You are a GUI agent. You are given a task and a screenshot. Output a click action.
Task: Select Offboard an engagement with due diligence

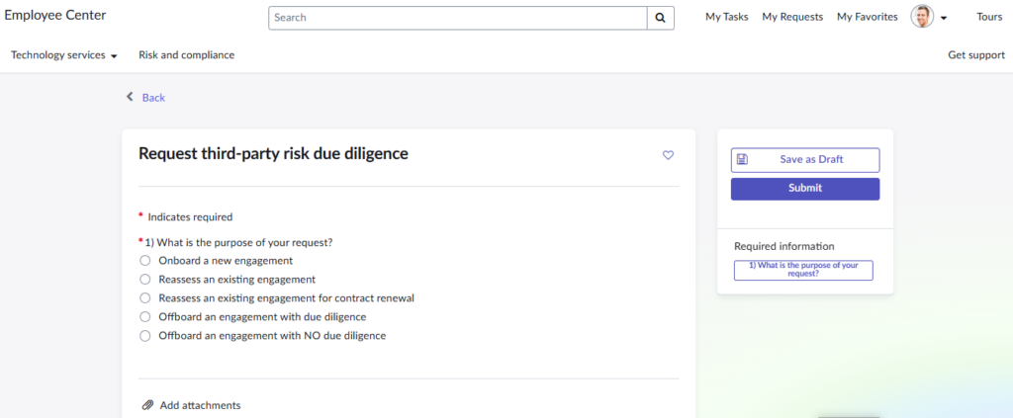coord(145,317)
